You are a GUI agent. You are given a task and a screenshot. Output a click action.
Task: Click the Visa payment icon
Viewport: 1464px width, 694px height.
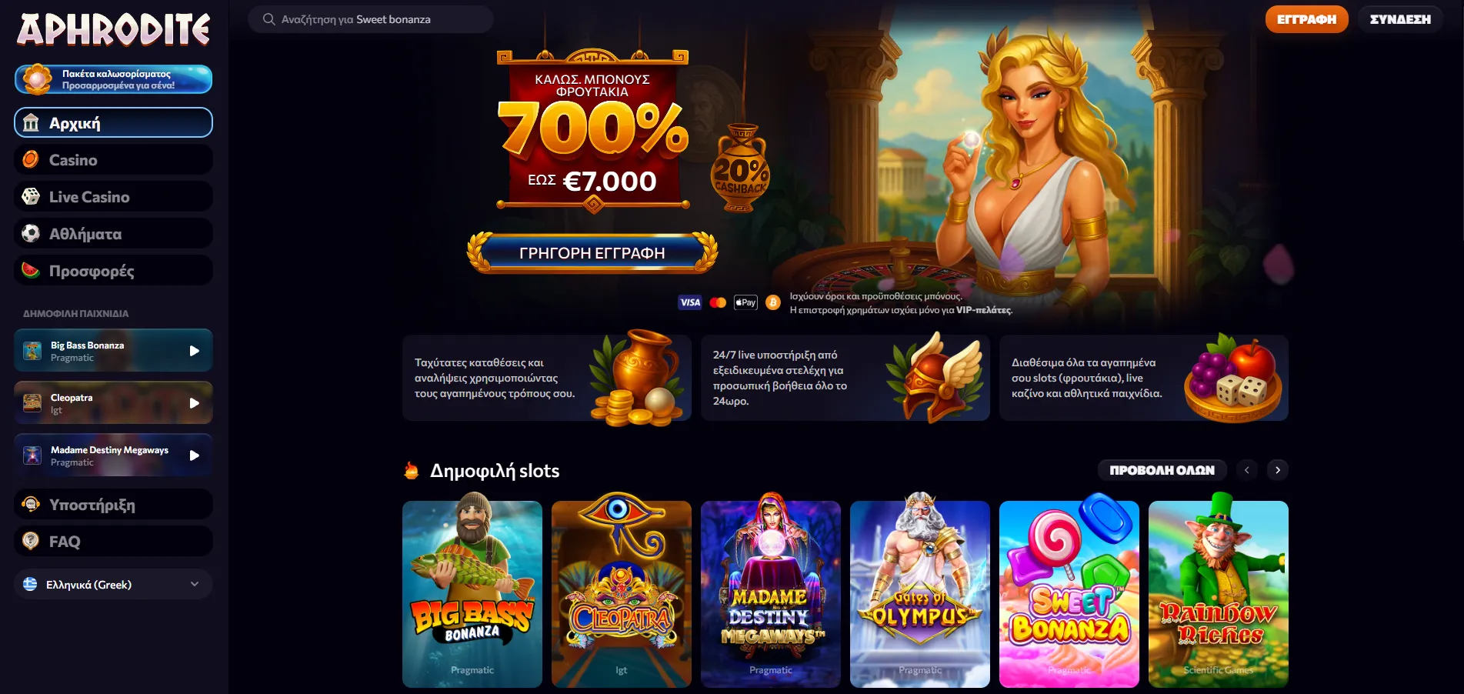coord(690,302)
